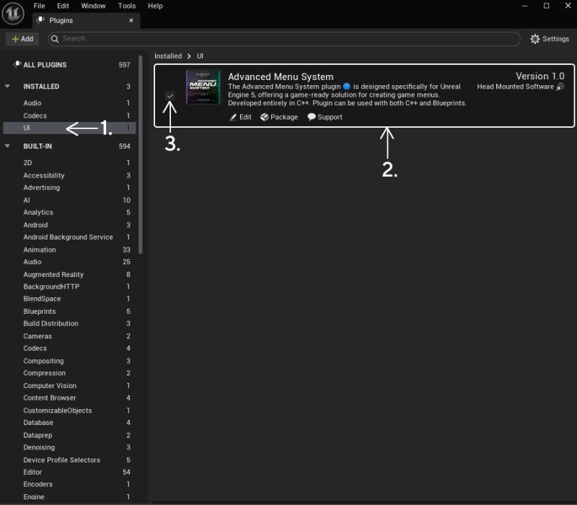577x505 pixels.
Task: Click the Unreal Engine logo icon
Action: (x=13, y=13)
